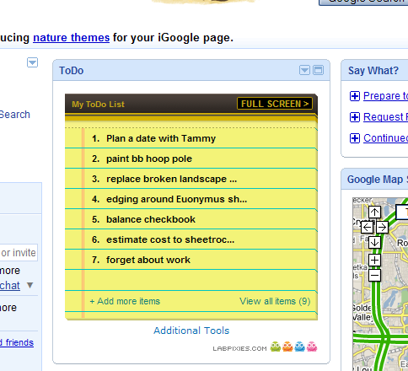The image size is (408, 371).
Task: Open the nature themes link
Action: pyautogui.click(x=72, y=37)
